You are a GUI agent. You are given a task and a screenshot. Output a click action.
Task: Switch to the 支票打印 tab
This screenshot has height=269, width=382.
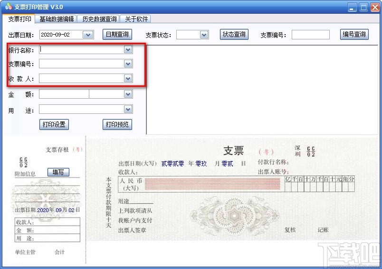tap(19, 19)
